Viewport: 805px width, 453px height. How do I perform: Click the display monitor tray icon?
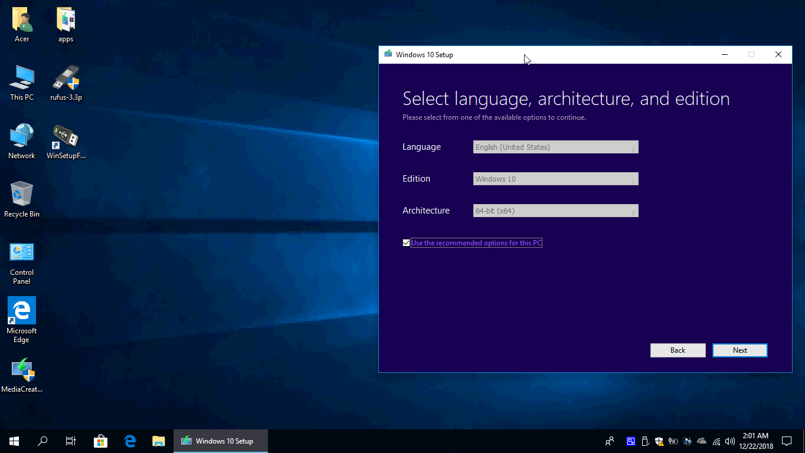pos(688,441)
